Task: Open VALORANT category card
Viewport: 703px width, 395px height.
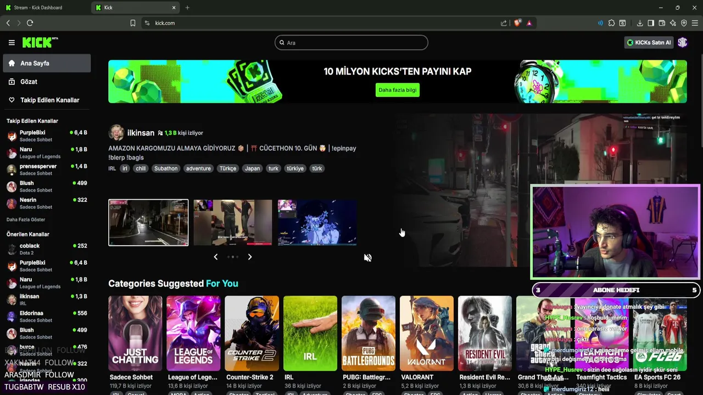Action: pos(427,334)
